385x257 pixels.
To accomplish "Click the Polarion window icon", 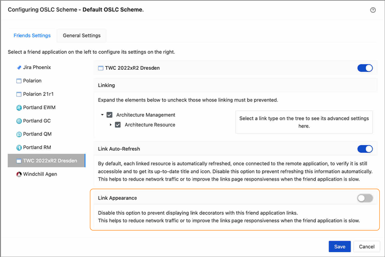I will point(19,81).
